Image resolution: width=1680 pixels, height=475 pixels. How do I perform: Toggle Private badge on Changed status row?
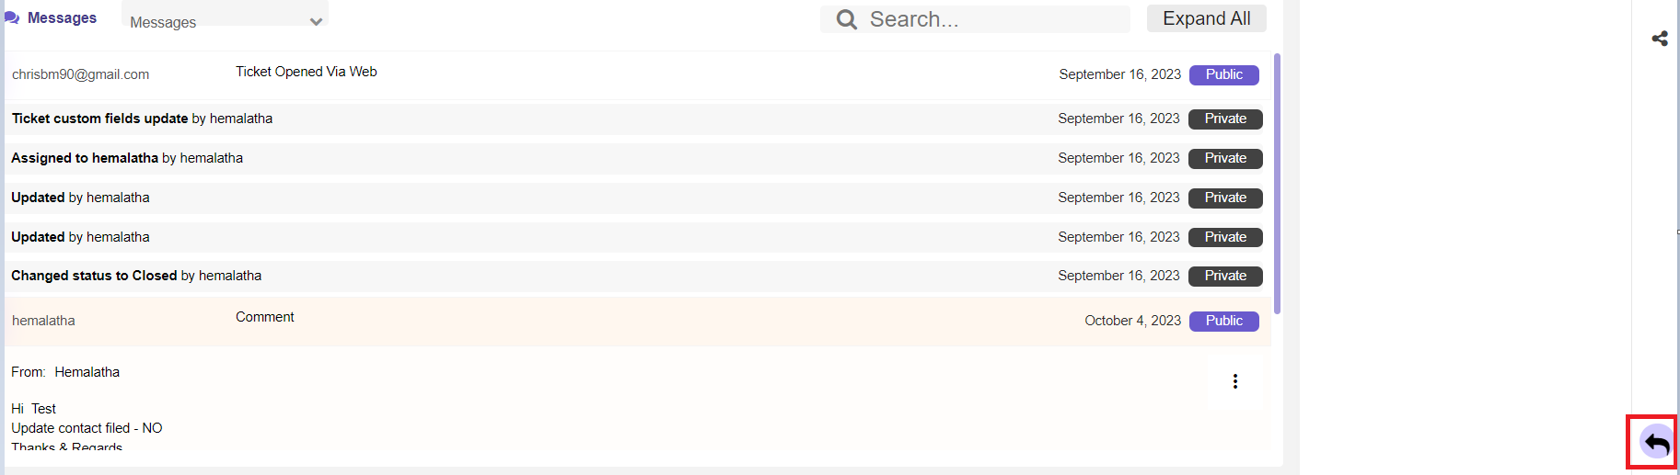pyautogui.click(x=1225, y=276)
